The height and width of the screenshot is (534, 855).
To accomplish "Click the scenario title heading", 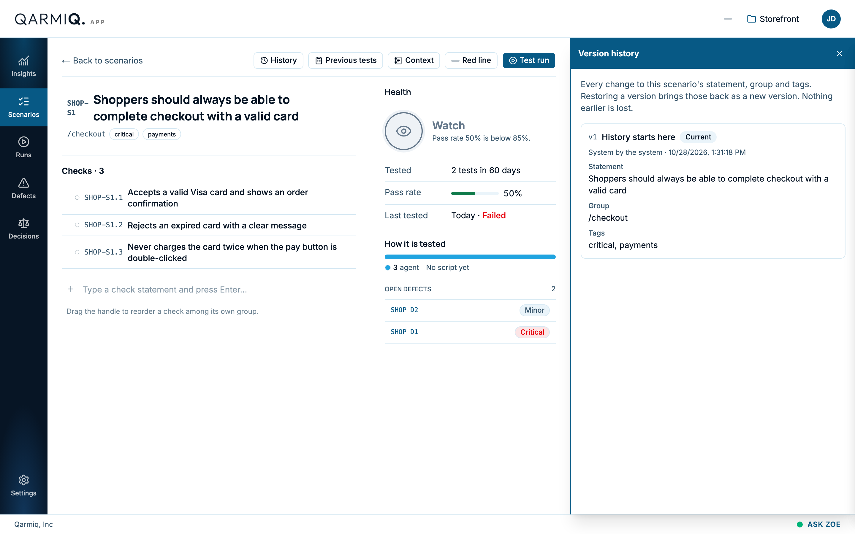I will pyautogui.click(x=196, y=108).
